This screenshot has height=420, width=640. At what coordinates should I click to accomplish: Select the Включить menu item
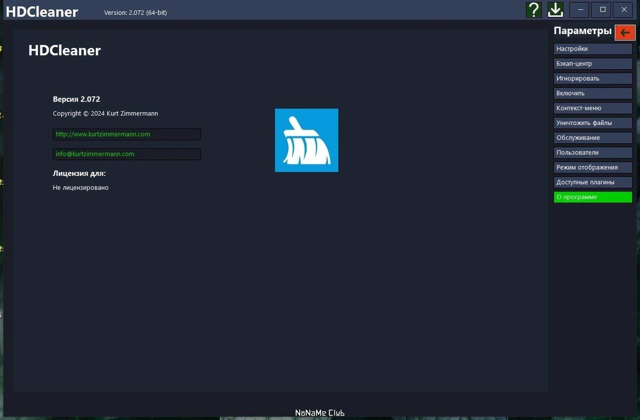point(593,93)
